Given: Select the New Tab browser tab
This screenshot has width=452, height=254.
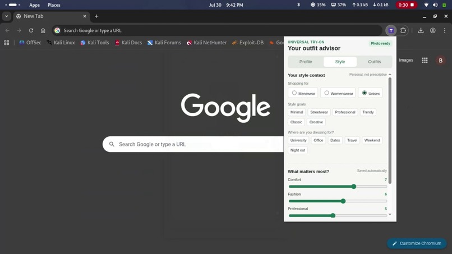Looking at the screenshot, I should 50,16.
